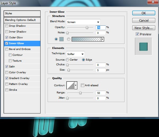
Task: Click the glow color swatch
Action: pos(61,39)
